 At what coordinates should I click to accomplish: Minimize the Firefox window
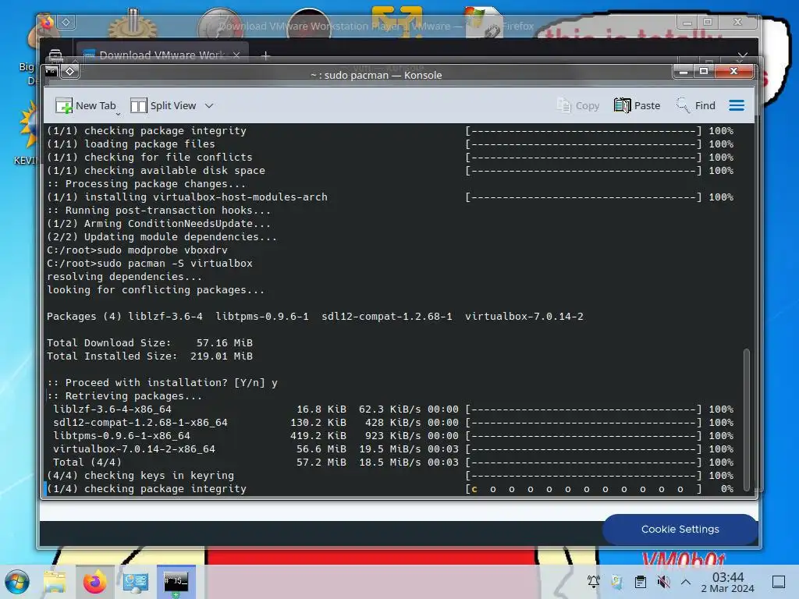coord(687,23)
